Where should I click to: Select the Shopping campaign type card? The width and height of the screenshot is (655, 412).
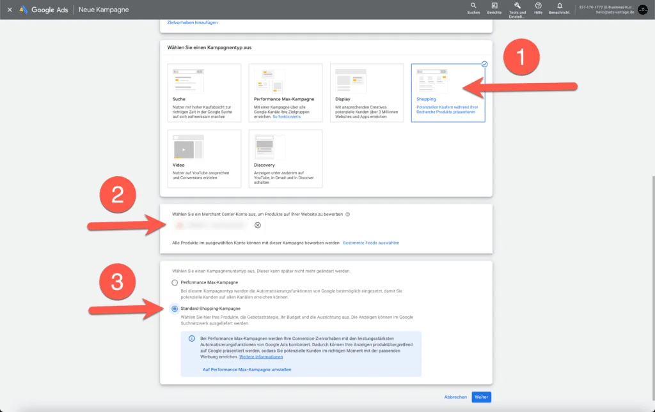(x=448, y=93)
